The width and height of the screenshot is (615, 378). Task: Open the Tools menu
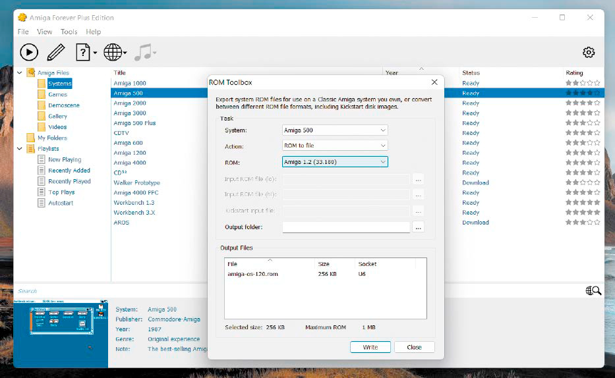coord(69,32)
